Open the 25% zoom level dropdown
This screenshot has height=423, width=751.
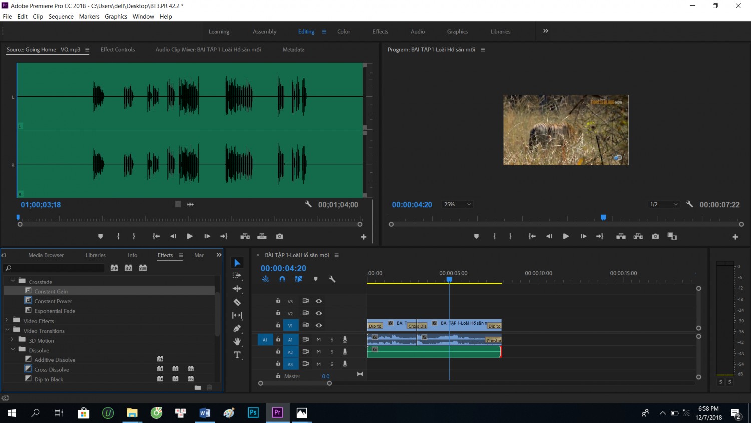pyautogui.click(x=457, y=204)
